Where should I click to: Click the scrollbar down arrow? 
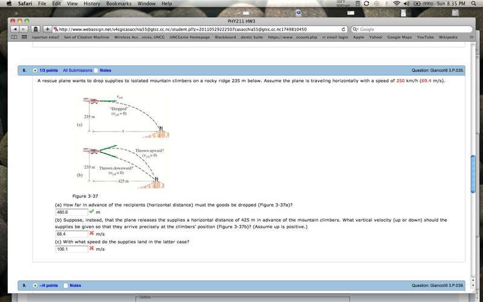point(473,286)
